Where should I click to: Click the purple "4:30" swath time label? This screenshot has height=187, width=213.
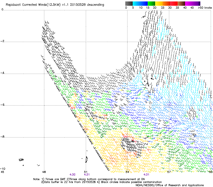(x=73, y=175)
